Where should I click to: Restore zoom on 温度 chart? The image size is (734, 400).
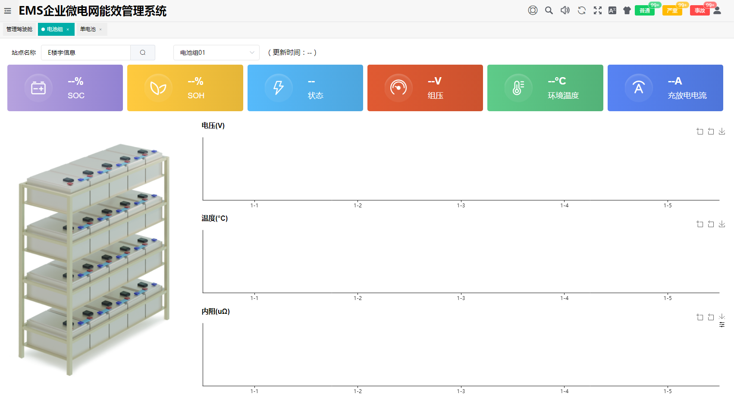click(711, 224)
